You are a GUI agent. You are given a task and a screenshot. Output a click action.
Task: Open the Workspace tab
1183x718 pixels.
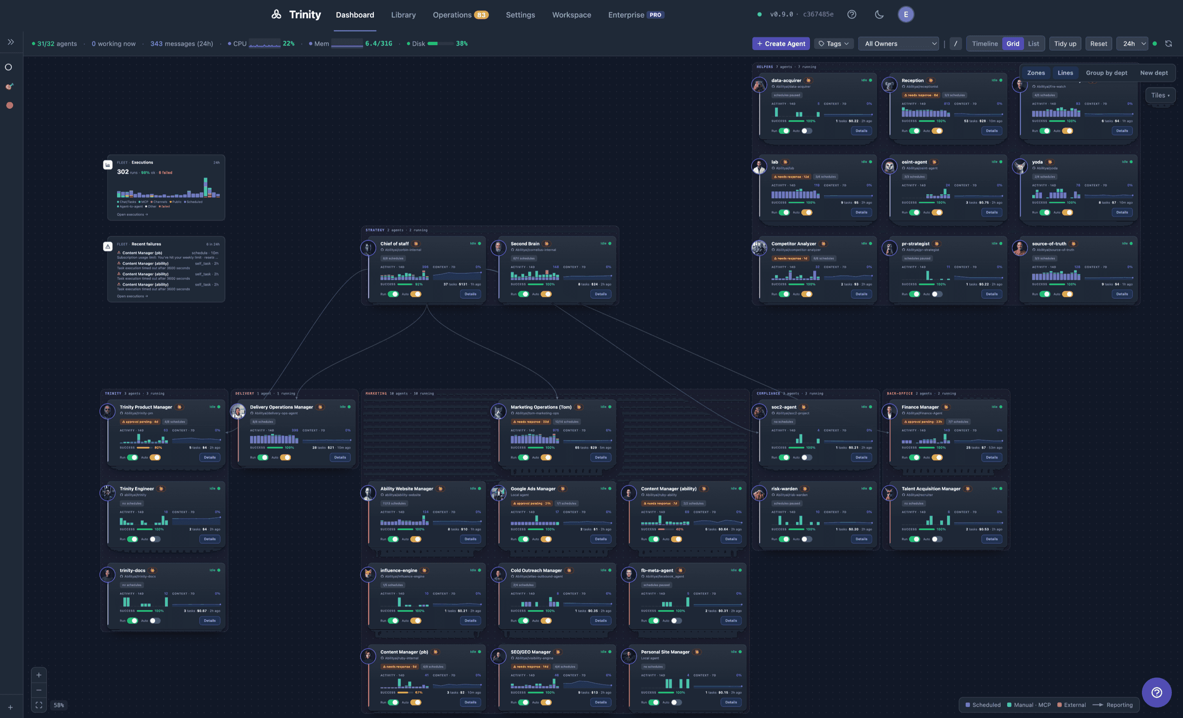point(571,15)
